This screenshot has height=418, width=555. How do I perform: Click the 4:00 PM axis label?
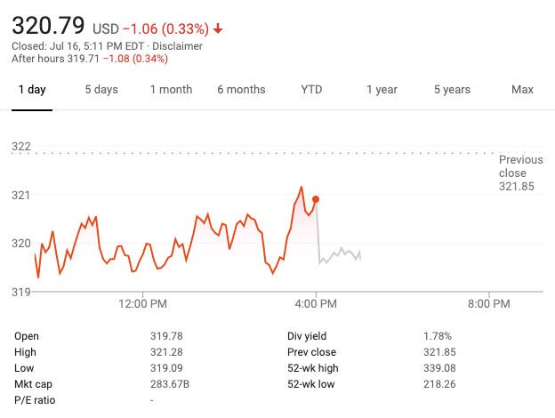click(x=316, y=303)
